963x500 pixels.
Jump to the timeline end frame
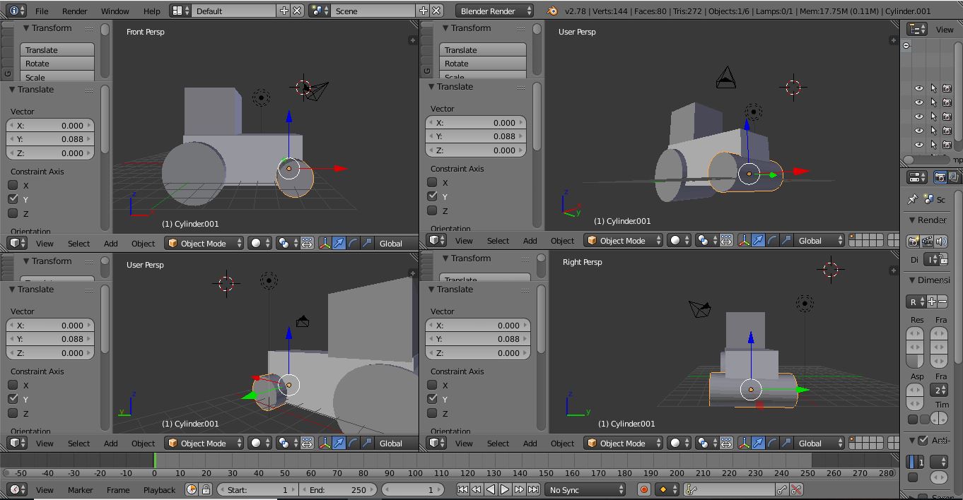[533, 489]
